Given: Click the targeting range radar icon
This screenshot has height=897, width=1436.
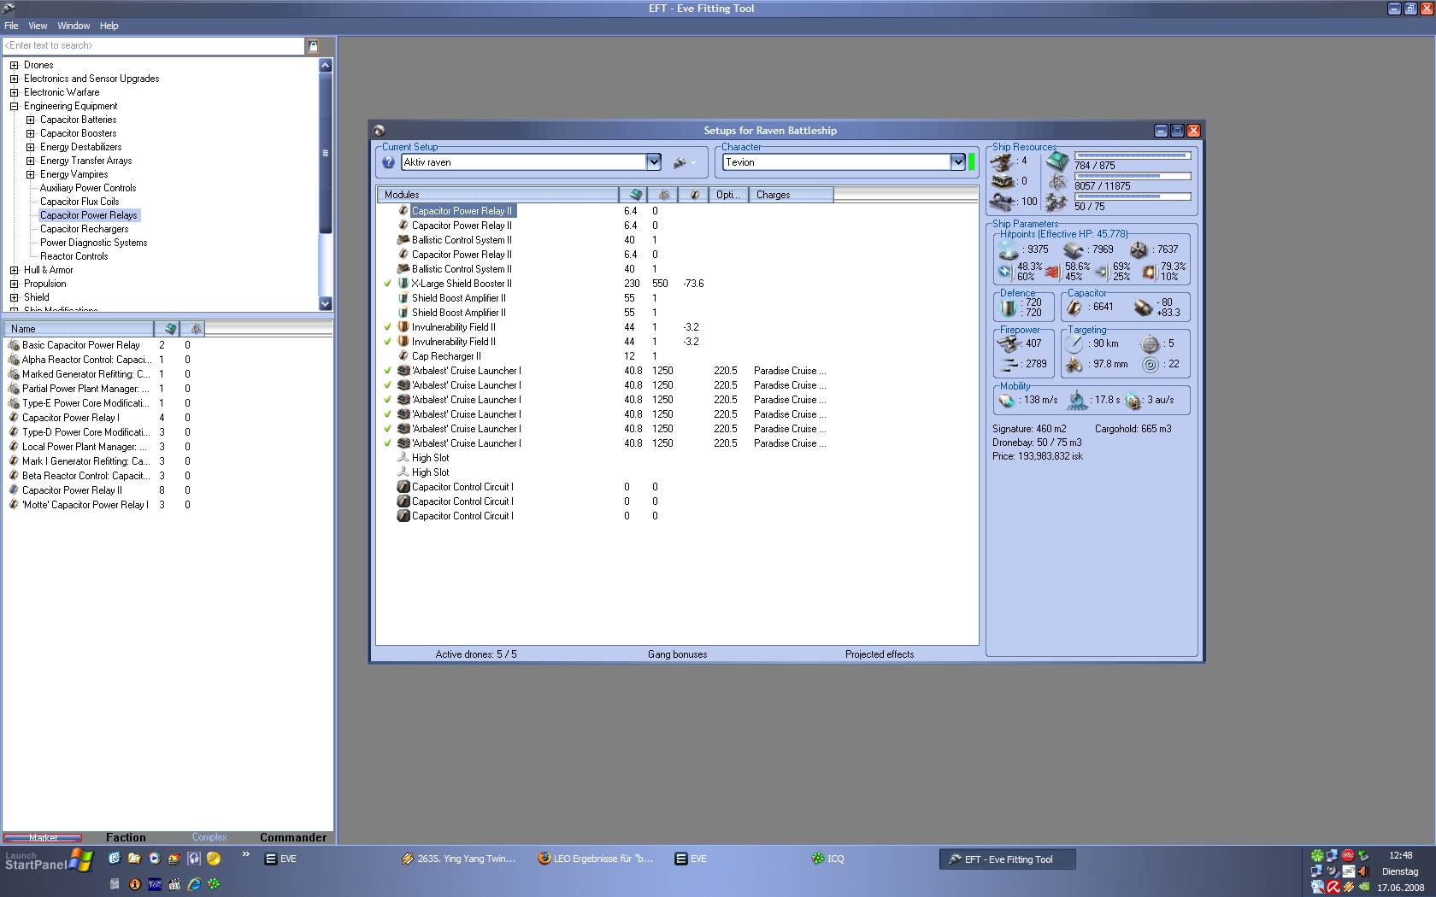Looking at the screenshot, I should click(1074, 343).
